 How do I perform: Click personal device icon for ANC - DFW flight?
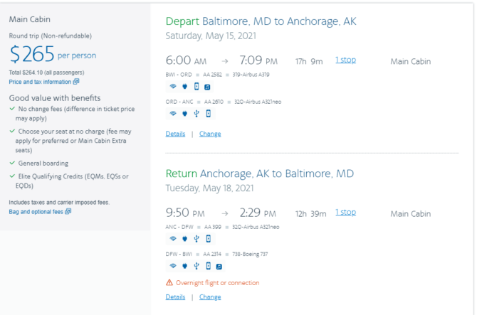(x=208, y=239)
